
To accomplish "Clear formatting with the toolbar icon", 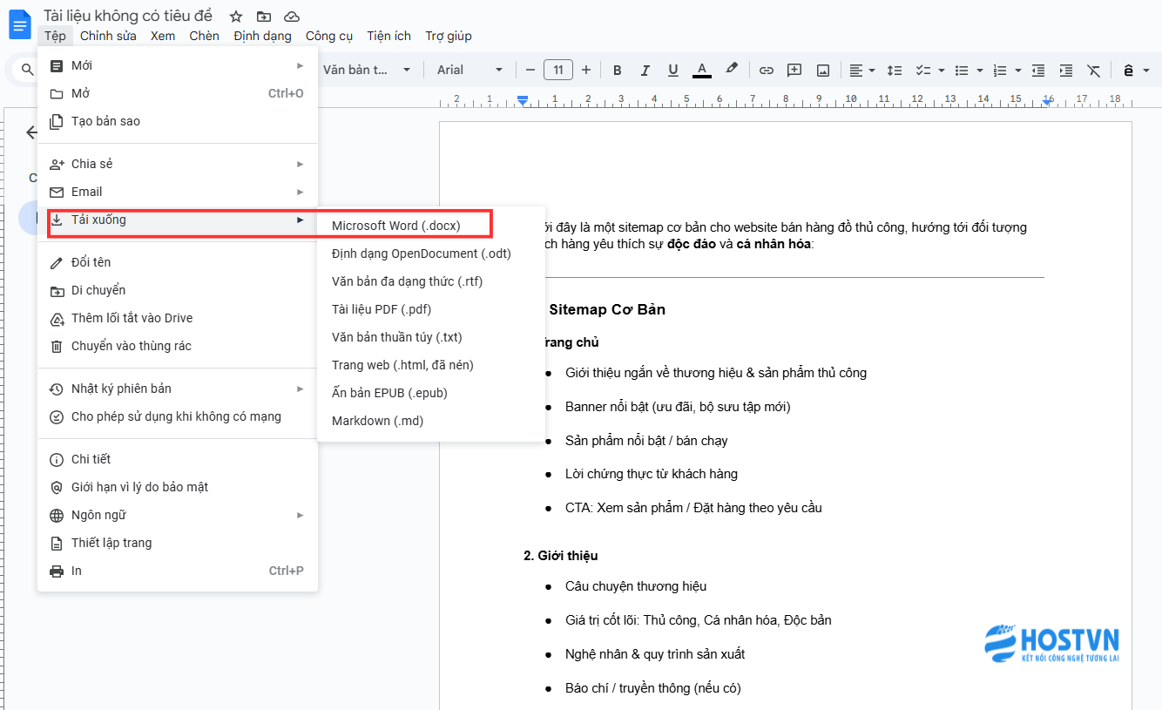I will pos(1094,70).
